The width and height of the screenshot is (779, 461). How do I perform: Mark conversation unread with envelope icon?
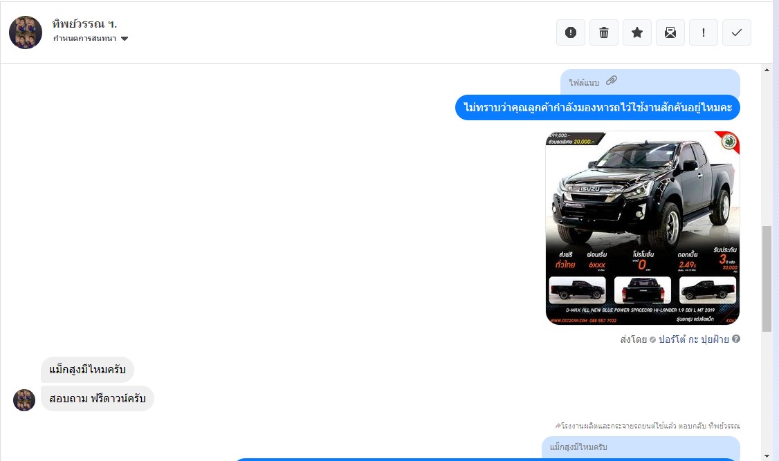tap(670, 32)
